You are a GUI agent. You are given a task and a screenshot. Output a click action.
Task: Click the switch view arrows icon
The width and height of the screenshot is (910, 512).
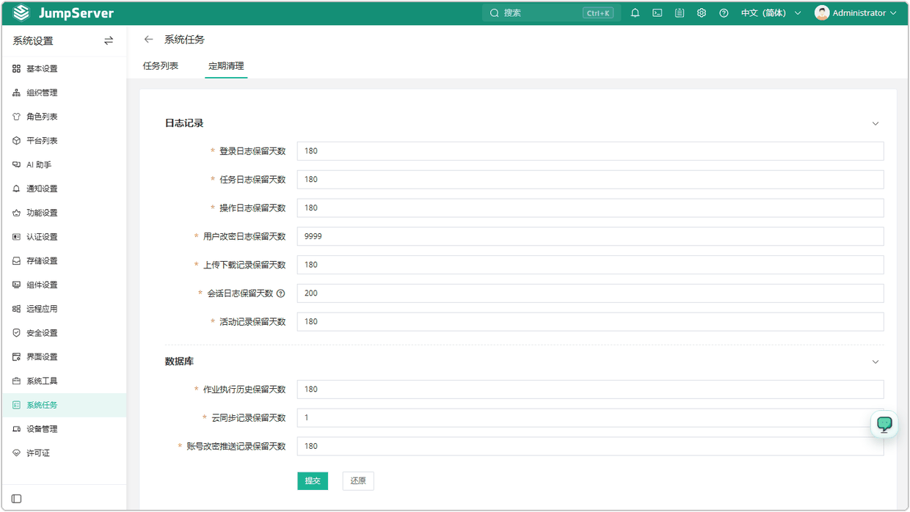coord(109,41)
